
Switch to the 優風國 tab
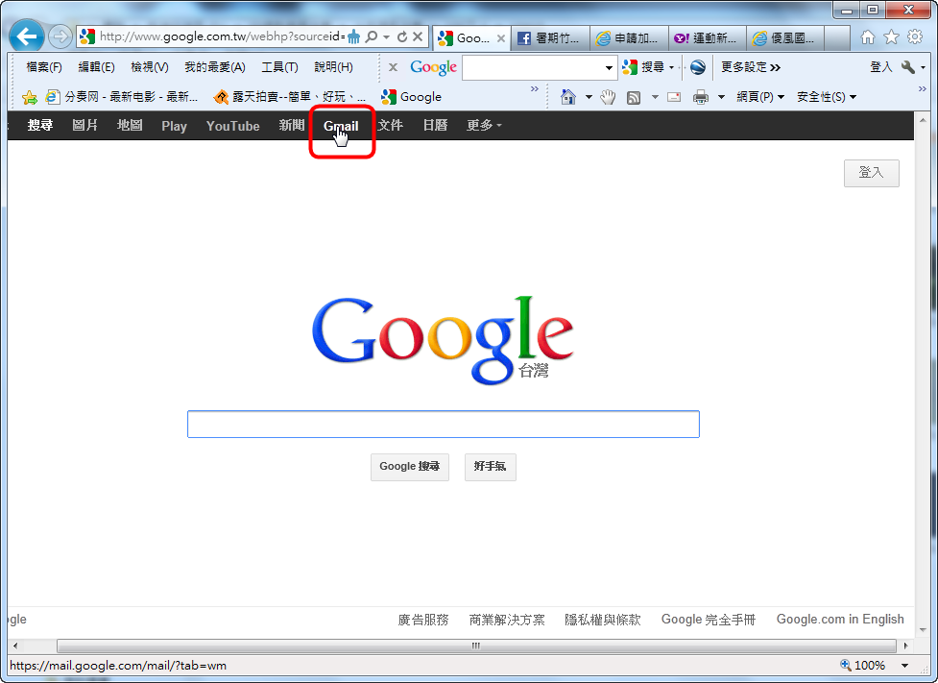tap(785, 38)
